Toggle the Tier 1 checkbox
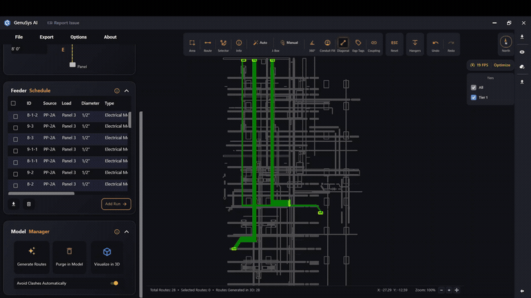This screenshot has height=298, width=531. pyautogui.click(x=473, y=97)
